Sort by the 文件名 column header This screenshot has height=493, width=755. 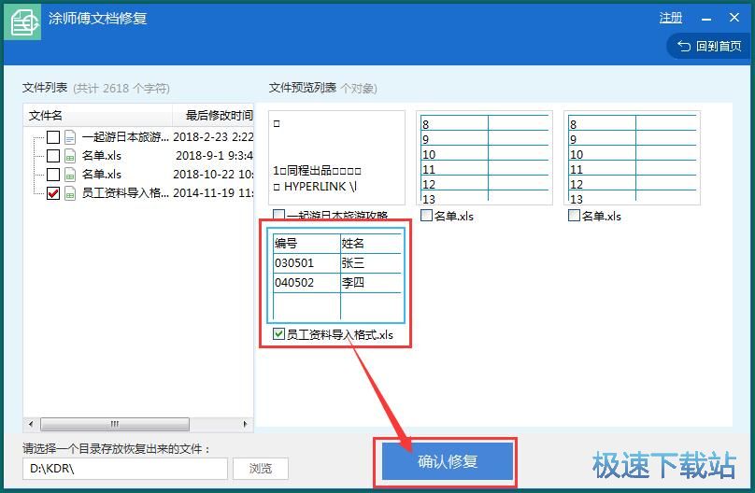point(98,116)
